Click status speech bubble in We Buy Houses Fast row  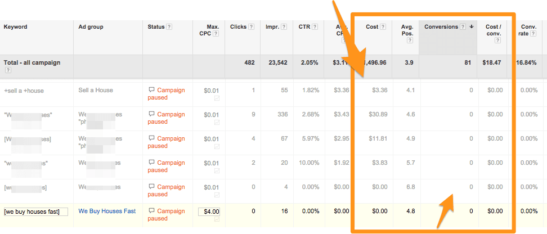tap(151, 210)
